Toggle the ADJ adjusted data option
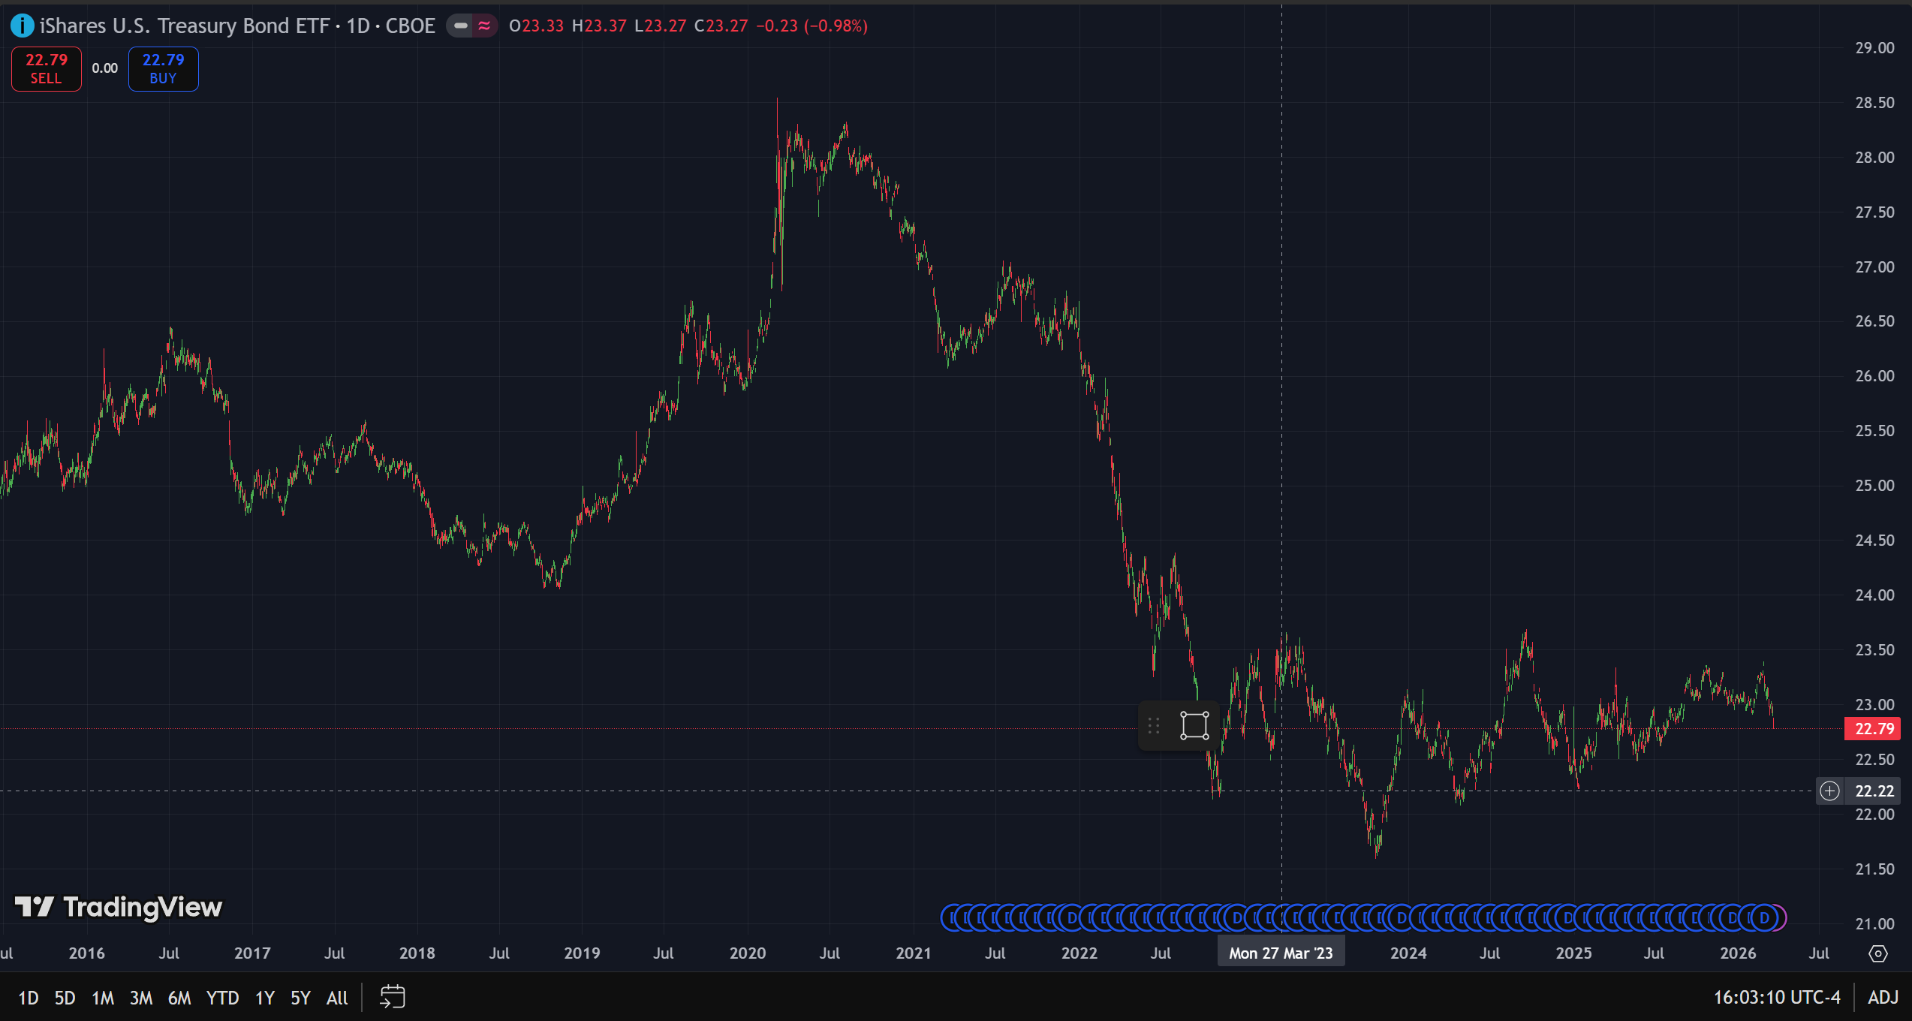 point(1883,997)
